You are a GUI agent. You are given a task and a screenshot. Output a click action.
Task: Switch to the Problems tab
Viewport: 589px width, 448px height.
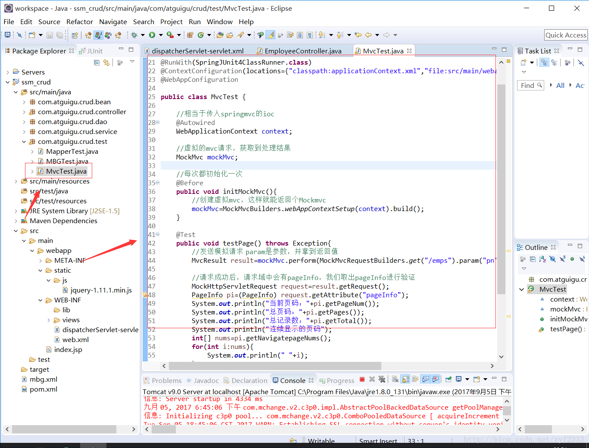162,380
